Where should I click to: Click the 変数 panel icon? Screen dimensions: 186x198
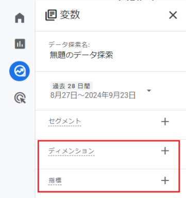pyautogui.click(x=51, y=15)
